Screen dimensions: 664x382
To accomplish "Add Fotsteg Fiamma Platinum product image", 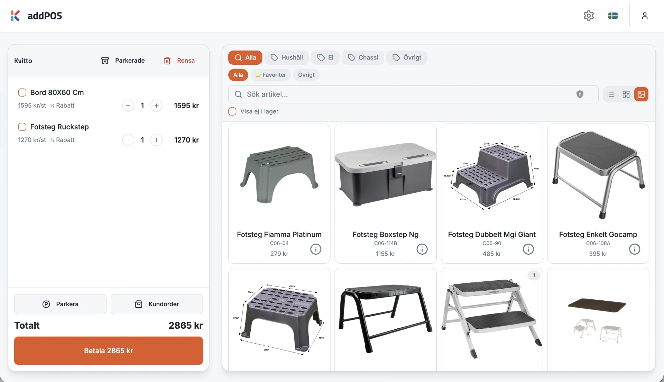I will [x=279, y=175].
